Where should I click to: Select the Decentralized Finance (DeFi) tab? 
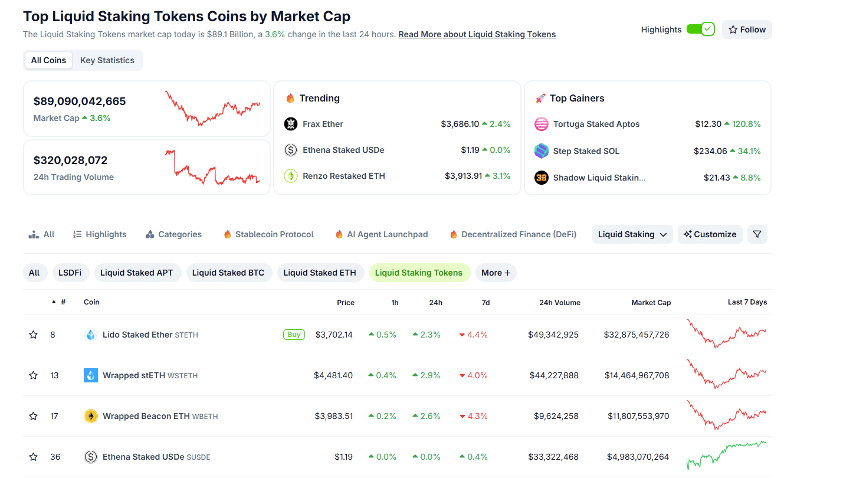(x=512, y=234)
